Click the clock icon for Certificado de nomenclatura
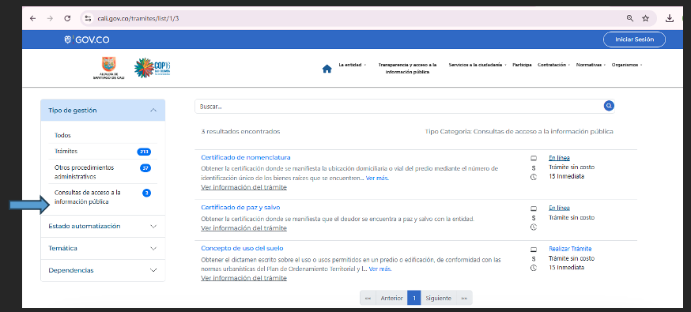691x312 pixels. [534, 177]
